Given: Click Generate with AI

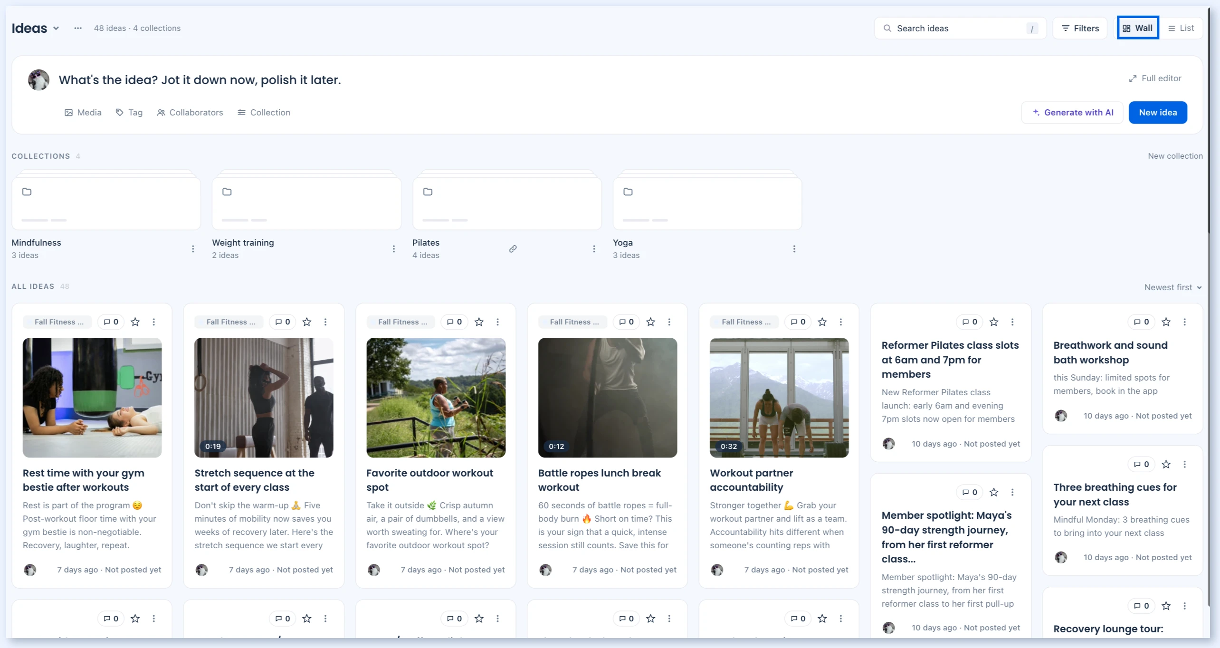Looking at the screenshot, I should click(x=1072, y=113).
